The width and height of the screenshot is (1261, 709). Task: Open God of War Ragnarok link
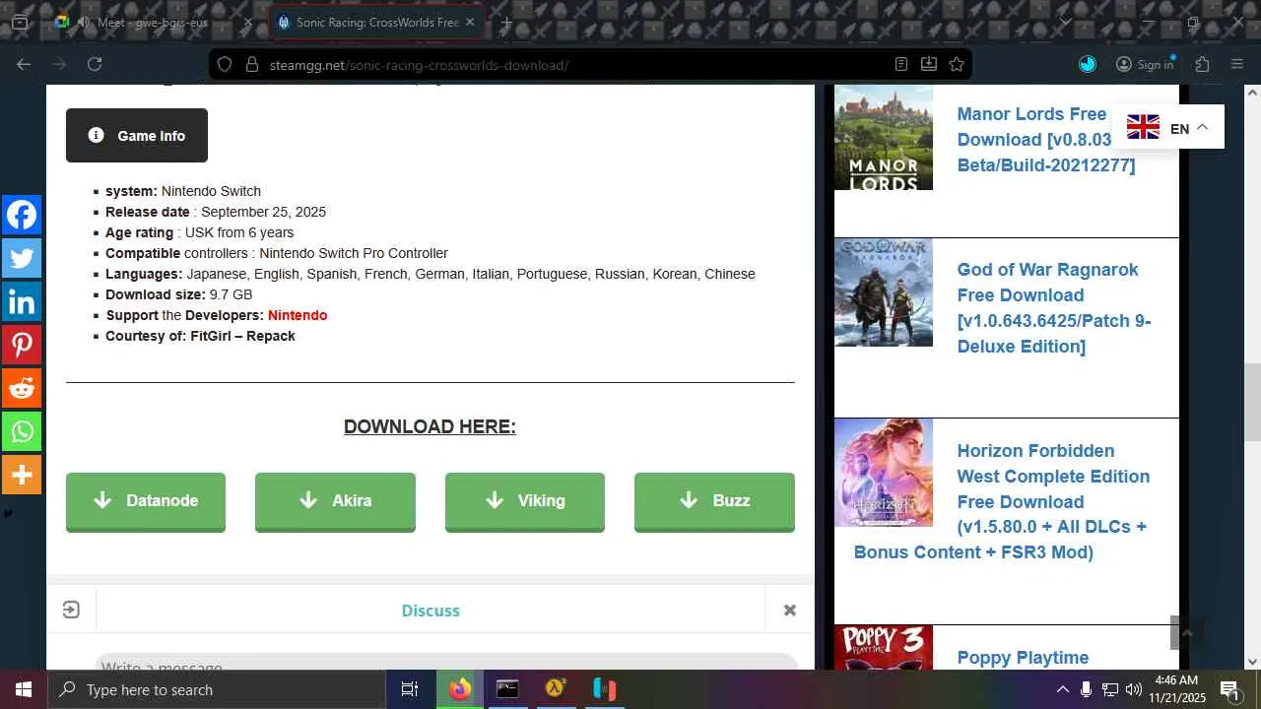[x=1053, y=308]
